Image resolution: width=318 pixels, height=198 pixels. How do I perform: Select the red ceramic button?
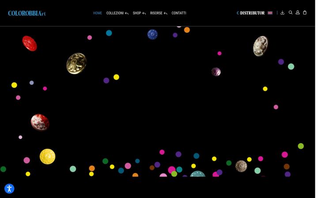[x=30, y=44]
